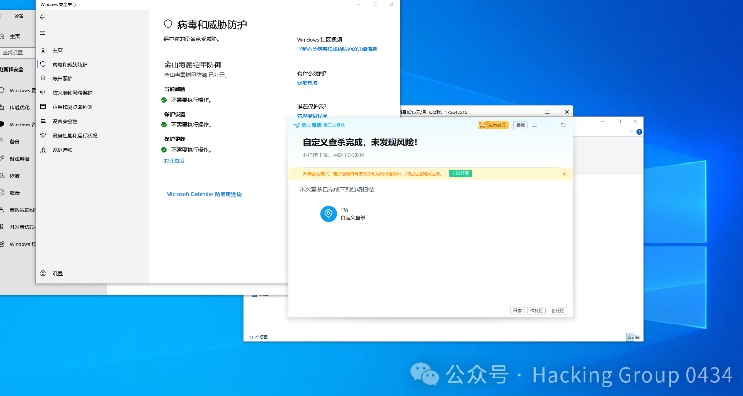Click the 金山毒霸 logo in title bar
This screenshot has width=743, height=396.
308,125
